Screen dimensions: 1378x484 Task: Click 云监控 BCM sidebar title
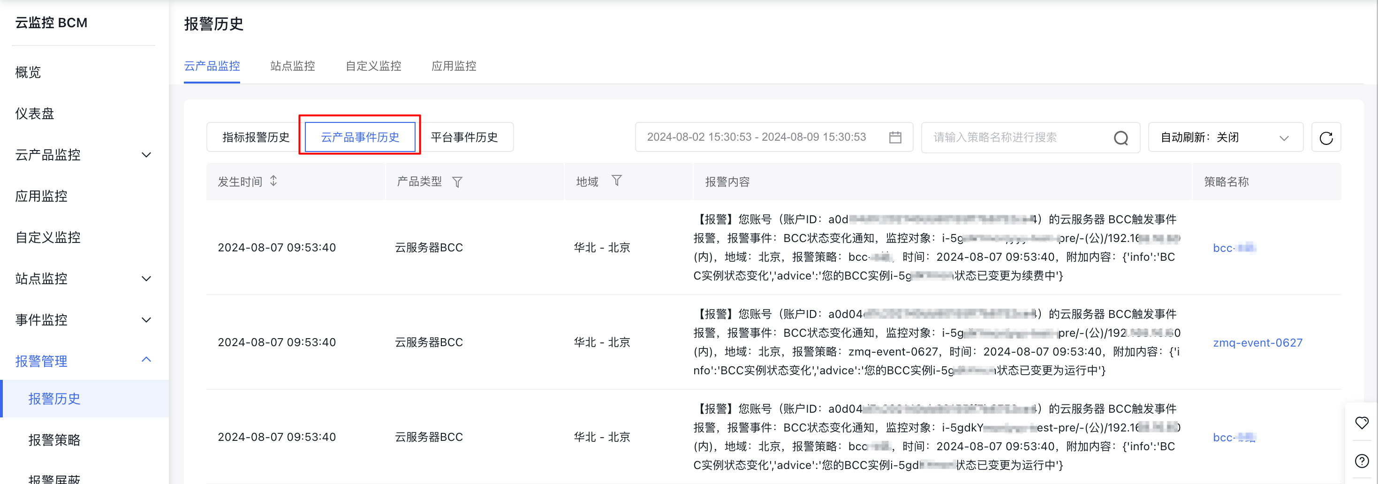coord(51,23)
